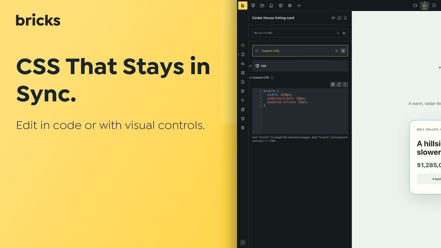This screenshot has width=441, height=248.
Task: Click the Custom CSS label
Action: [x=260, y=77]
